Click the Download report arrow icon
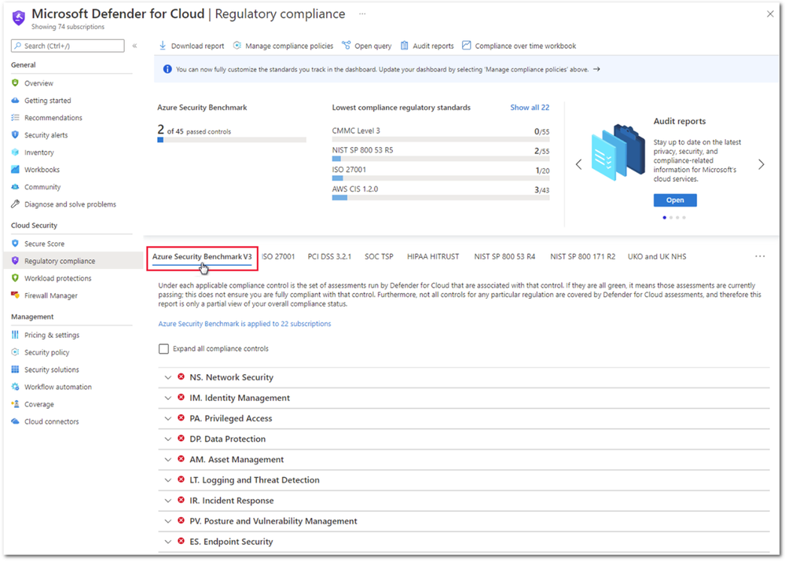Image resolution: width=785 pixels, height=562 pixels. point(163,46)
